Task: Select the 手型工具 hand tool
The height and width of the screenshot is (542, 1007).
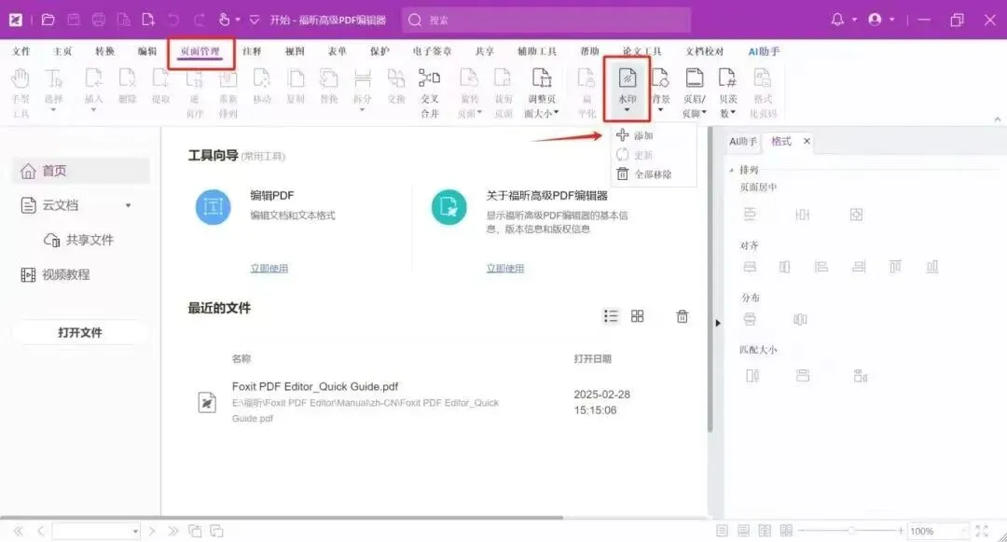Action: coord(21,93)
